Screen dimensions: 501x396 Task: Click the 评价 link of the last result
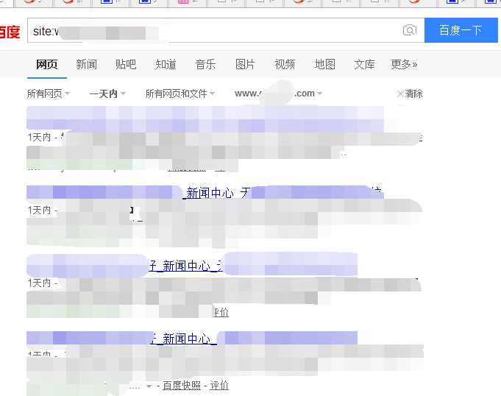point(219,386)
